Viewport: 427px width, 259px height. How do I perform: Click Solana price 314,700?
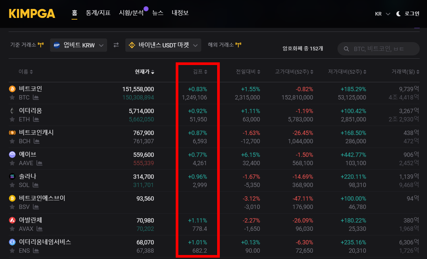144,177
